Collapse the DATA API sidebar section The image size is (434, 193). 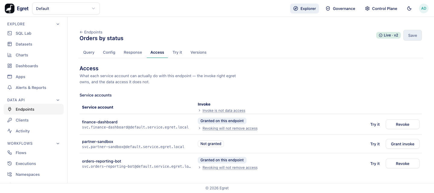[x=58, y=100]
